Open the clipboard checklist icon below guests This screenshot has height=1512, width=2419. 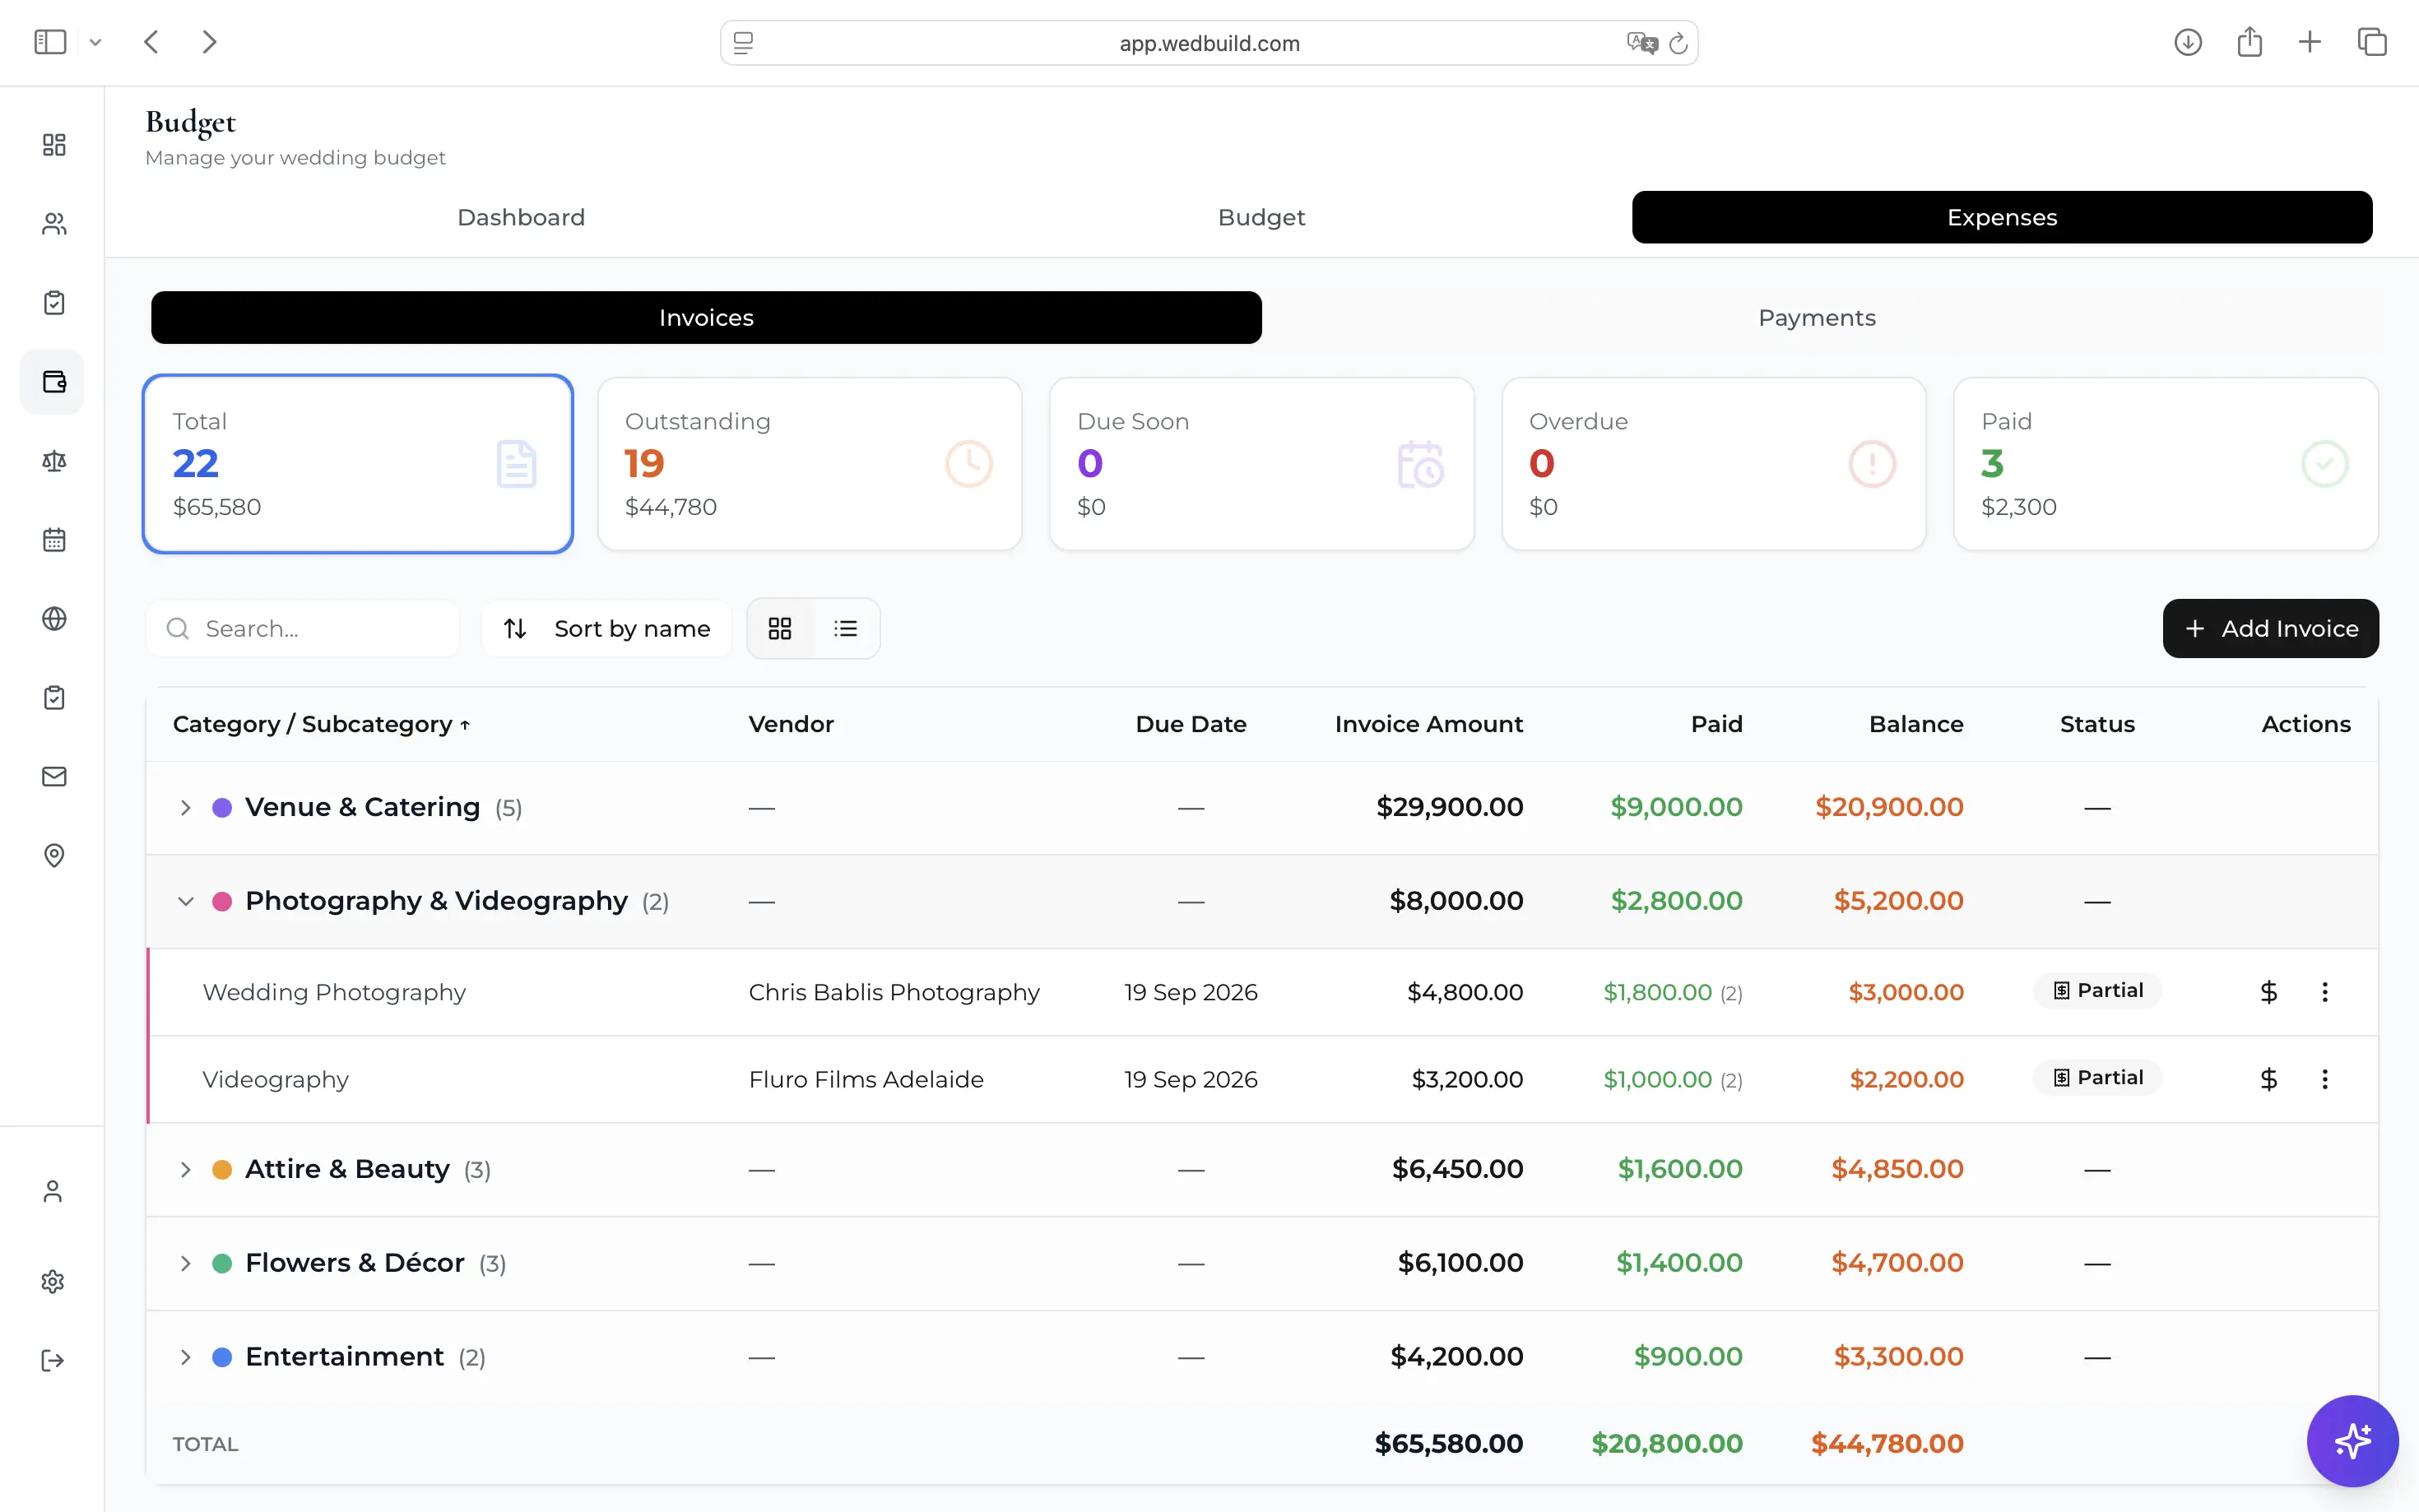click(54, 303)
